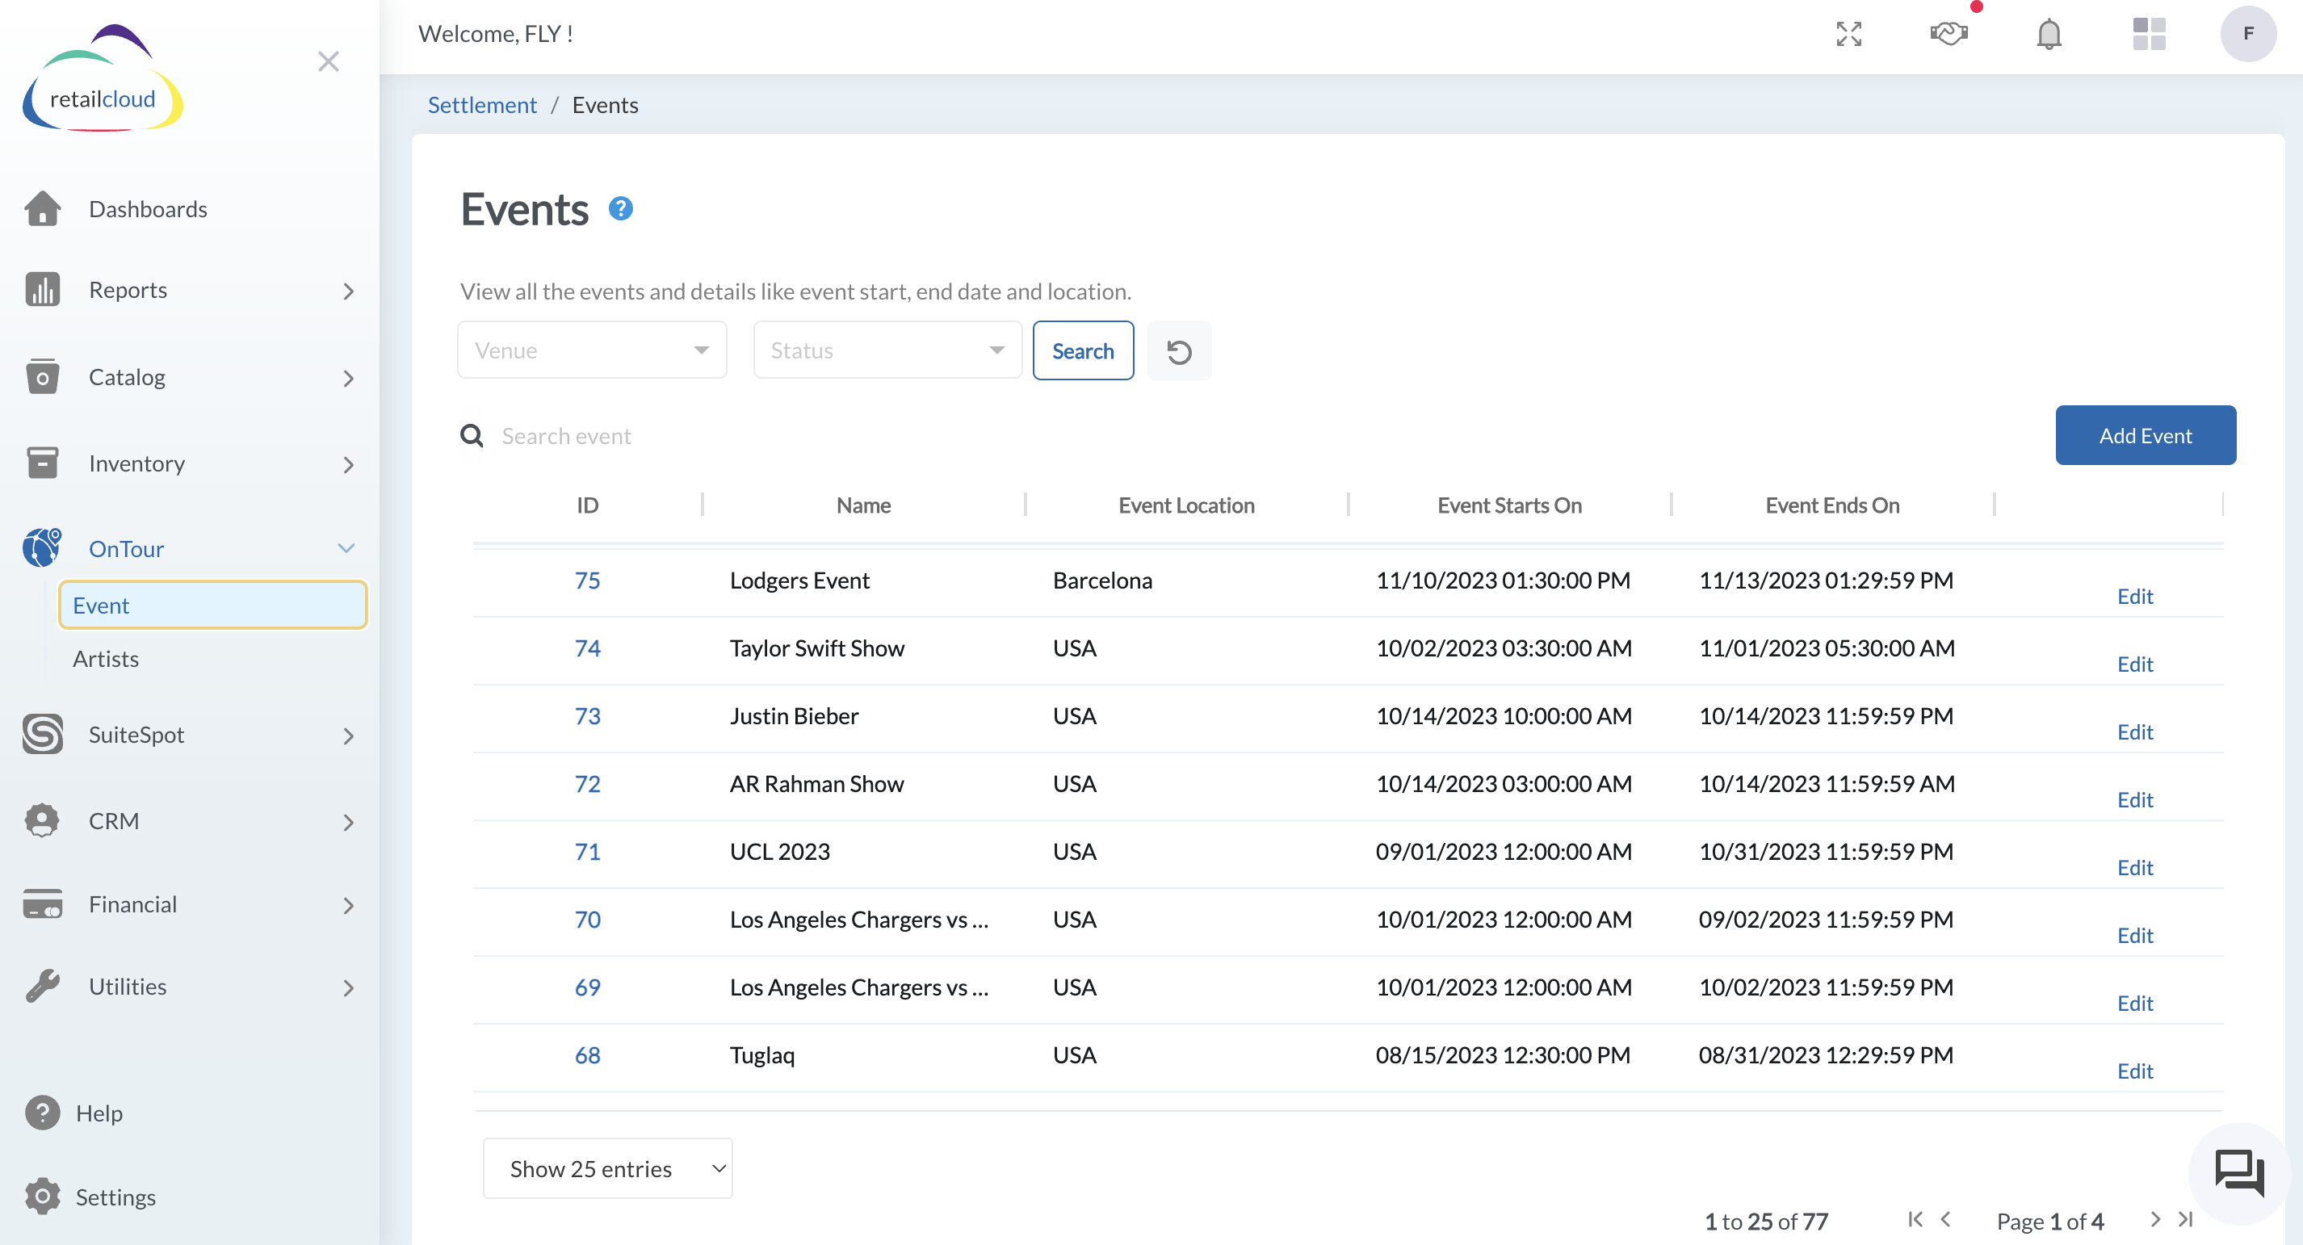Expand the Catalog menu chevron

coord(349,378)
